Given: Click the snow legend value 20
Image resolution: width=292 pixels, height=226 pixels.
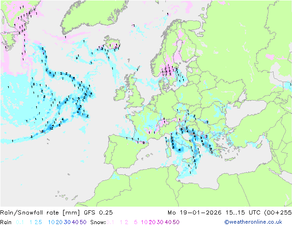Looking at the screenshot, I should coord(152,222).
